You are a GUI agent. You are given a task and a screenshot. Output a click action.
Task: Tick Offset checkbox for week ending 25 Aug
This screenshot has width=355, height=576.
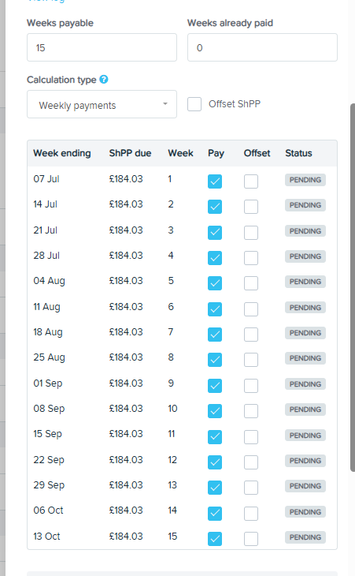251,359
